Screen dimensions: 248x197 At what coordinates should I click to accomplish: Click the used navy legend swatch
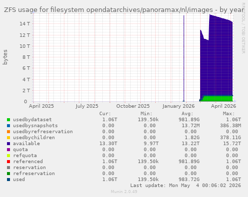[x=8, y=180]
